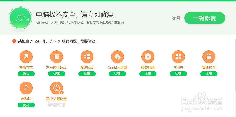
Task: Click the 立即检测 button under 系统关键位置
Action: pyautogui.click(x=56, y=105)
